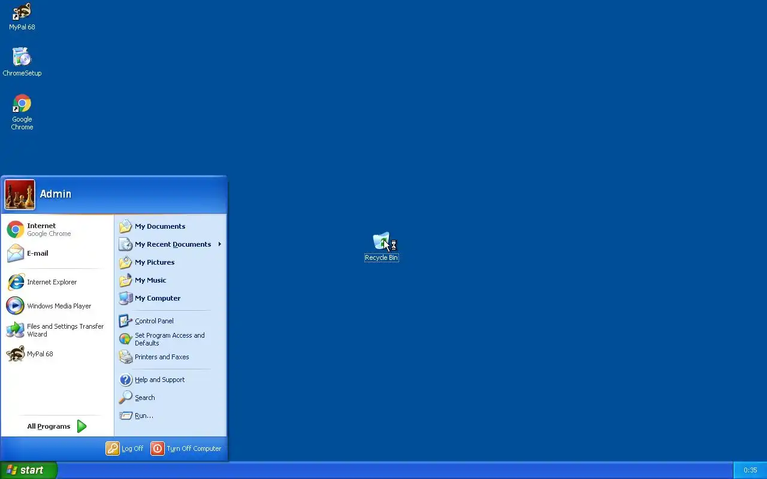Choose Turn Off Computer button label
This screenshot has width=767, height=479.
[x=194, y=448]
